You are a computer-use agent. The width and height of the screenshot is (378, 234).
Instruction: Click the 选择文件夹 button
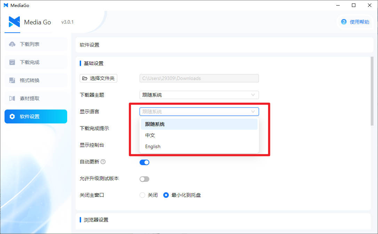[99, 78]
